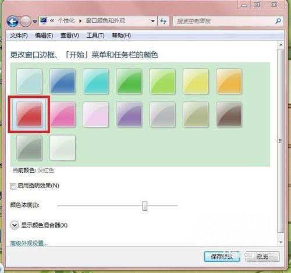291x273 pixels.
Task: Open the 帮助(H) menu
Action: (121, 36)
